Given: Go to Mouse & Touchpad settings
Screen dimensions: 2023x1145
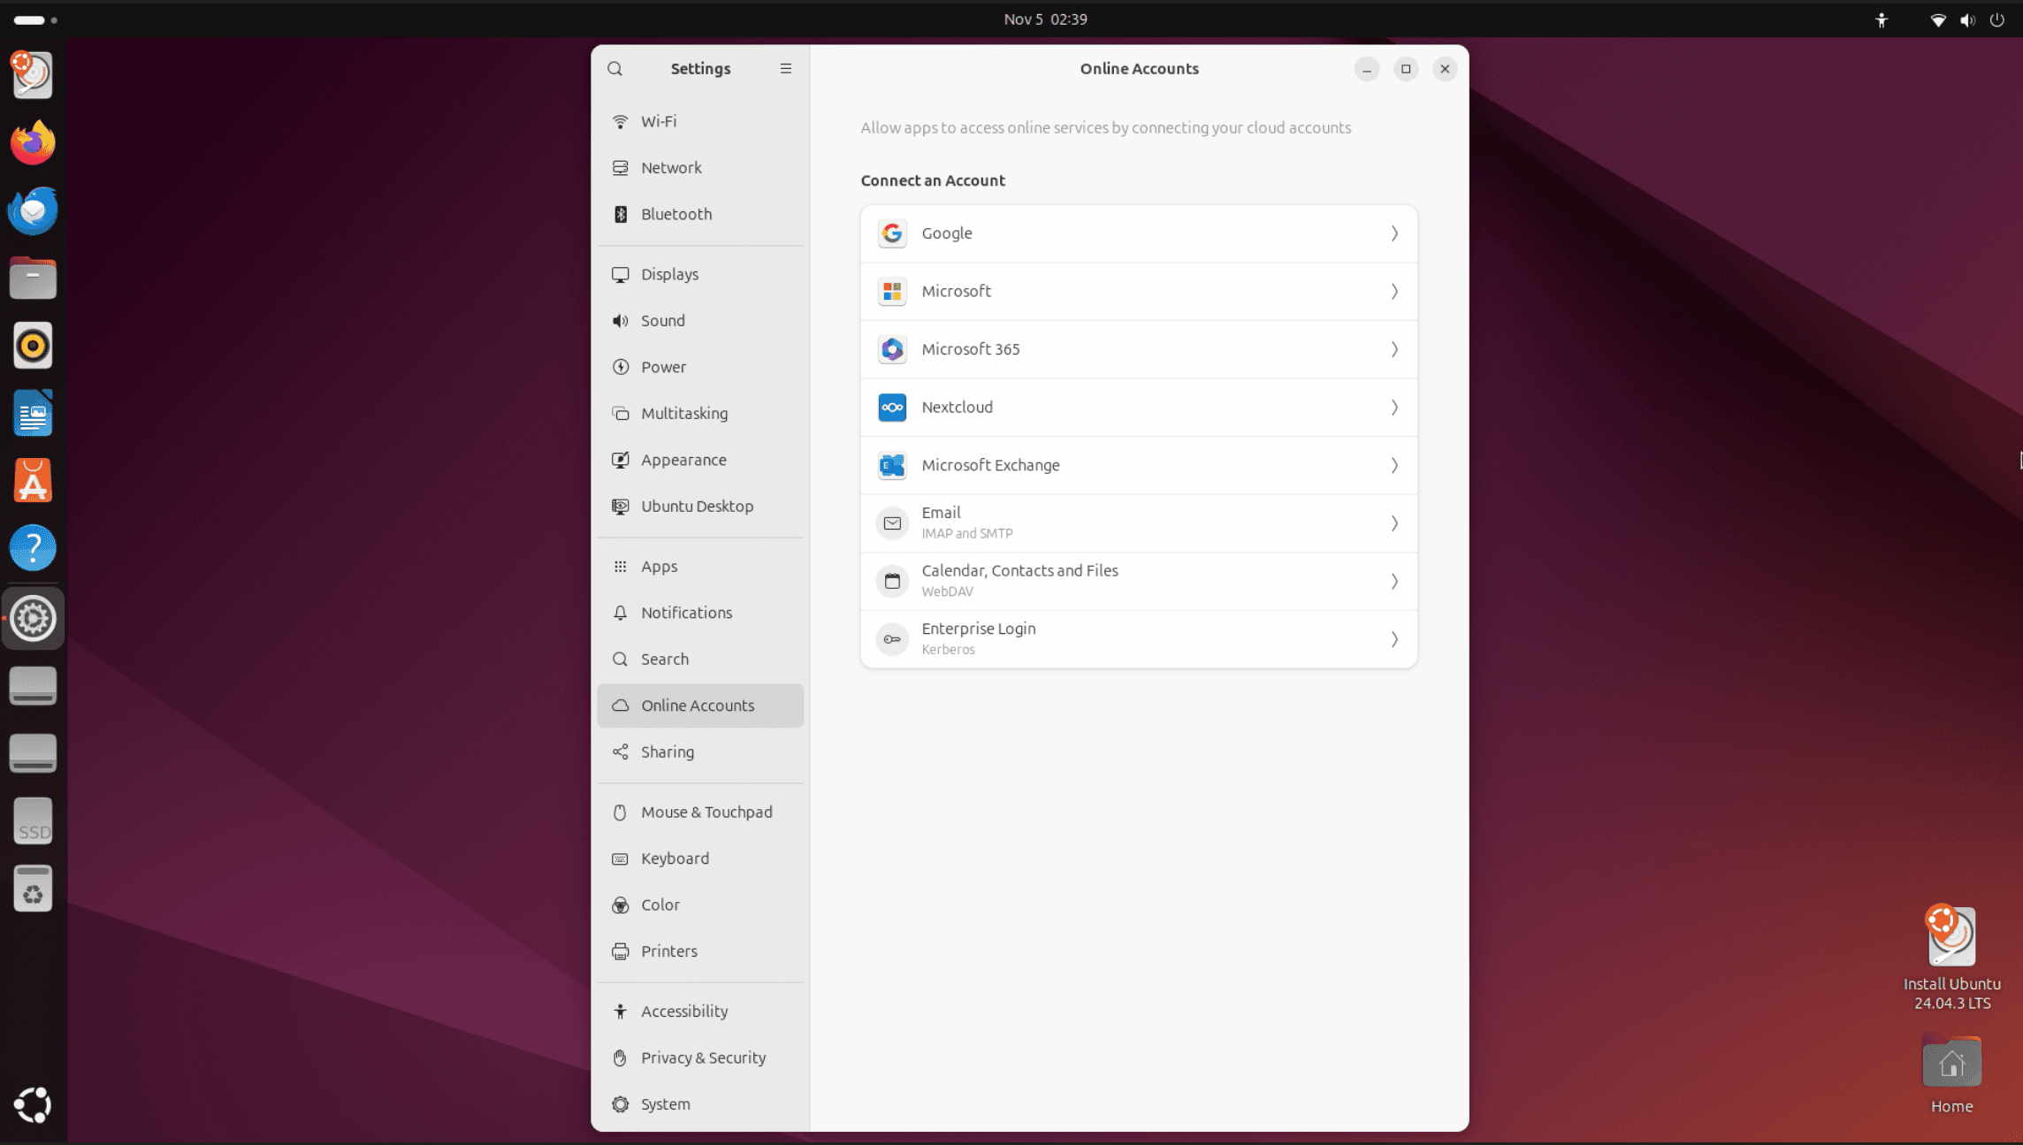Looking at the screenshot, I should tap(706, 812).
